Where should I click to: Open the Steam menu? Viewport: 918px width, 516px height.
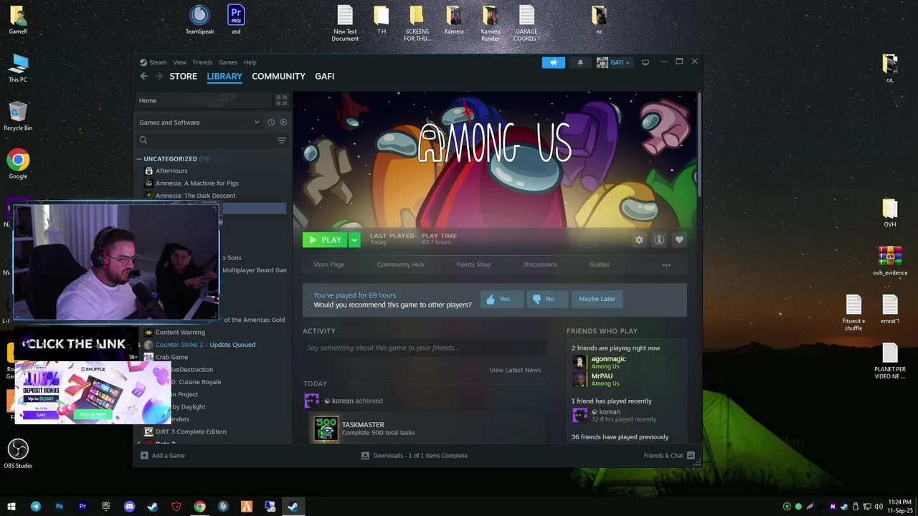(x=153, y=62)
